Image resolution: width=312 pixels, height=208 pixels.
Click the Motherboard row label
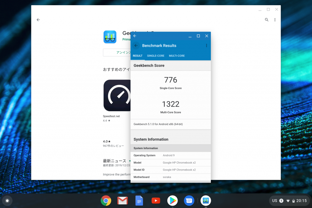(x=141, y=177)
